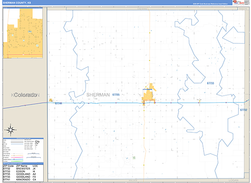251x183 pixels.
Task: Click the RAWLINS neighboring county label
Action: [x=243, y=9]
